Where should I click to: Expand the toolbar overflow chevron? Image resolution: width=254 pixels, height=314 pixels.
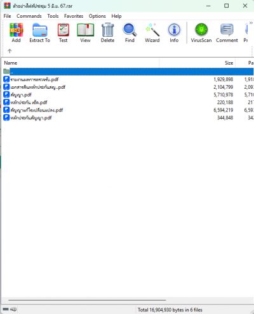(x=251, y=23)
